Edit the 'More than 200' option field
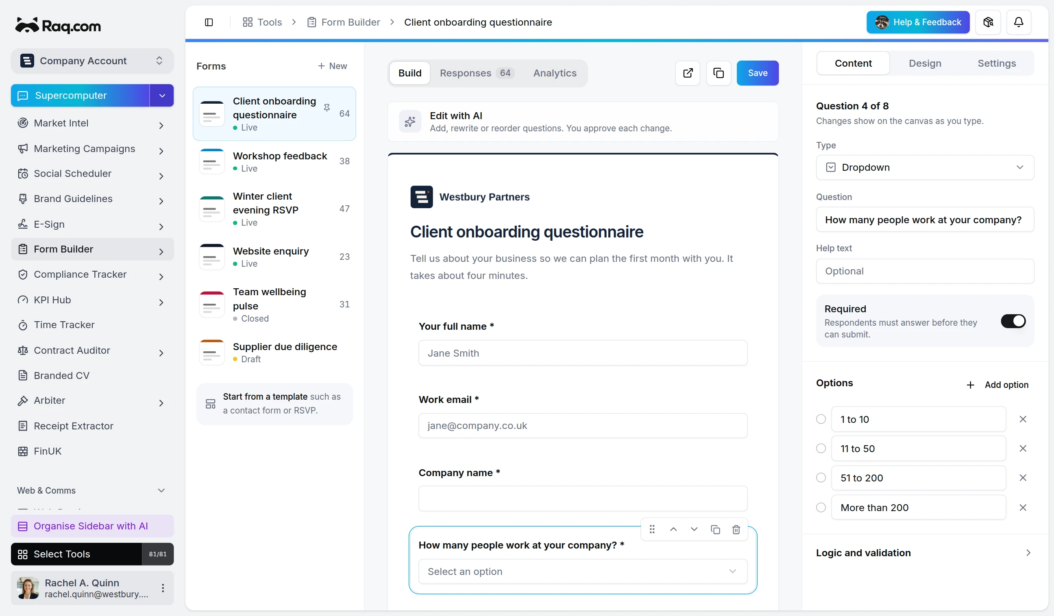The height and width of the screenshot is (616, 1054). coord(918,507)
